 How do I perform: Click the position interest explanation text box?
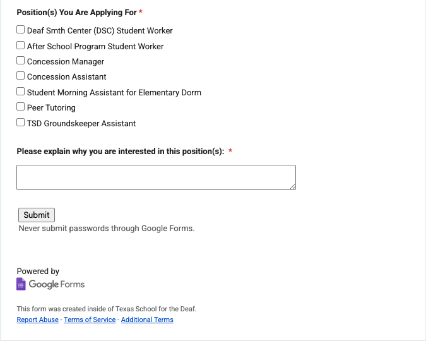tap(157, 177)
